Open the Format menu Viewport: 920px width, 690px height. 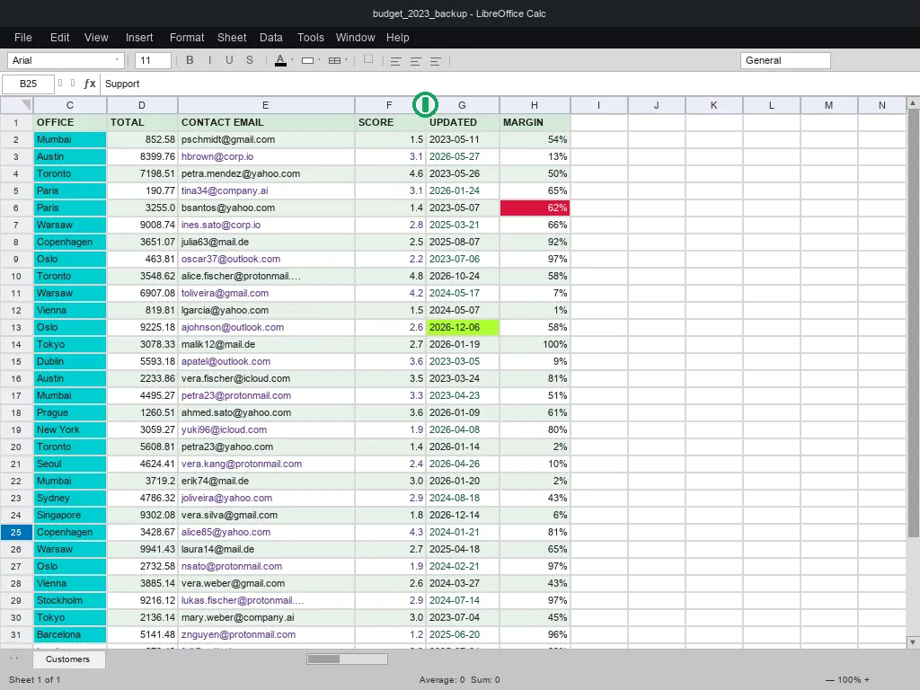click(187, 38)
